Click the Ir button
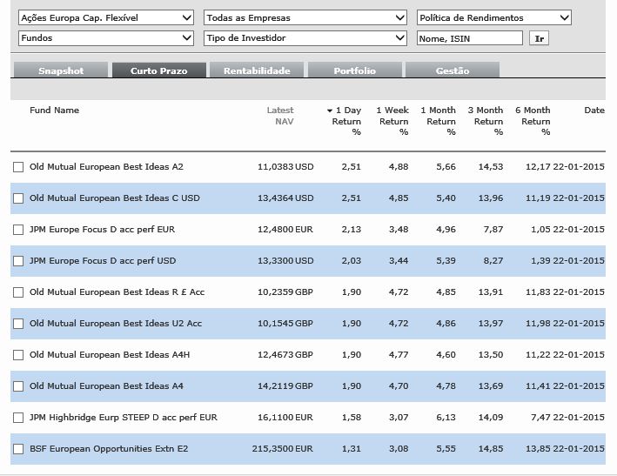This screenshot has height=476, width=617. coord(539,38)
